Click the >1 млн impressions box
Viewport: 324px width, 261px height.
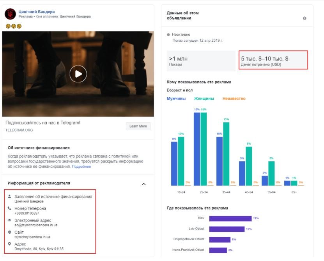[201, 60]
